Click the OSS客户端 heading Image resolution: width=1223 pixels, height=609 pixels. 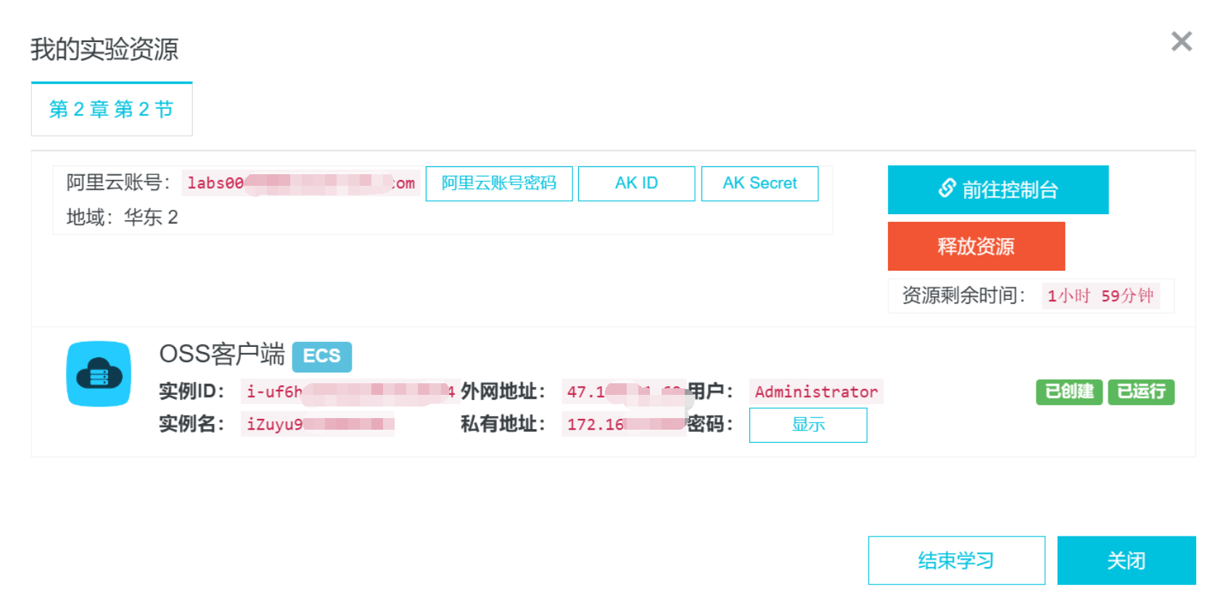(x=222, y=354)
